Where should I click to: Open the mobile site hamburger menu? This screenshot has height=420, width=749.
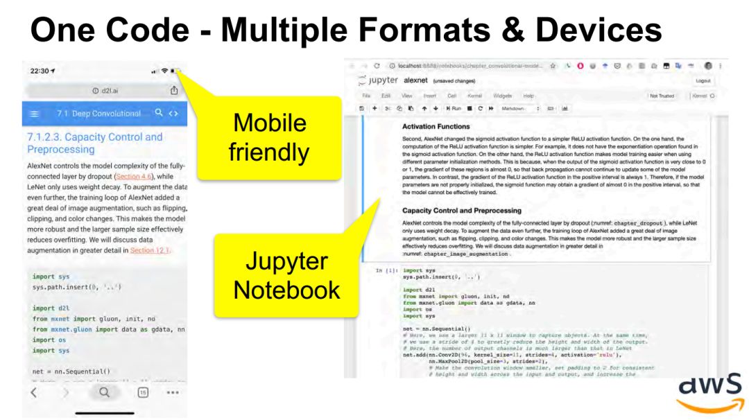click(34, 114)
